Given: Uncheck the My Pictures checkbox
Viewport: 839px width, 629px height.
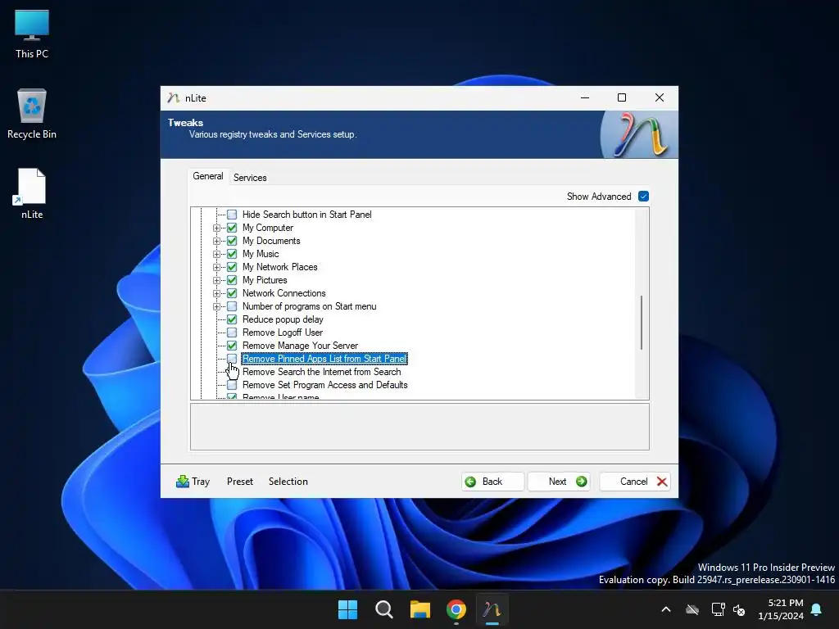Looking at the screenshot, I should coord(232,280).
